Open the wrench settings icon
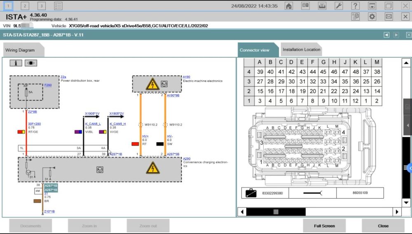The height and width of the screenshot is (234, 412). click(x=339, y=6)
